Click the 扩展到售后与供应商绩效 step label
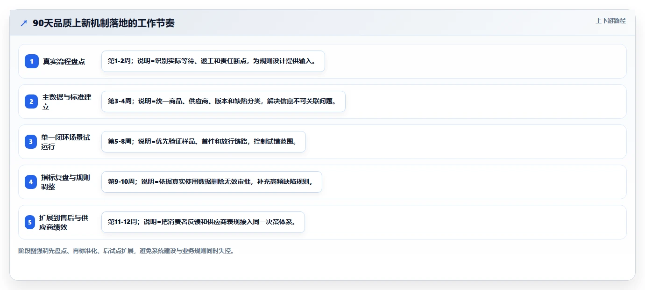 pyautogui.click(x=64, y=222)
